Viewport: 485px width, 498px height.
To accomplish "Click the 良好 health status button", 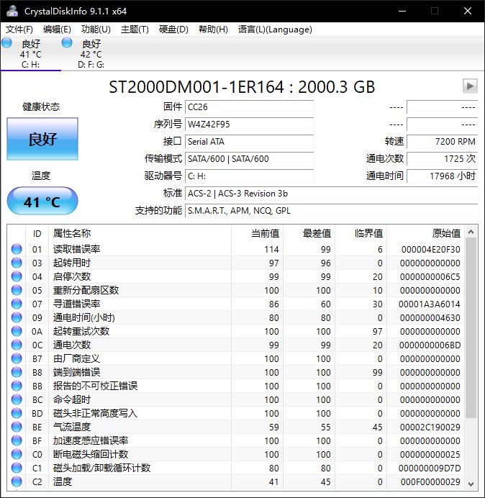I will pyautogui.click(x=42, y=139).
